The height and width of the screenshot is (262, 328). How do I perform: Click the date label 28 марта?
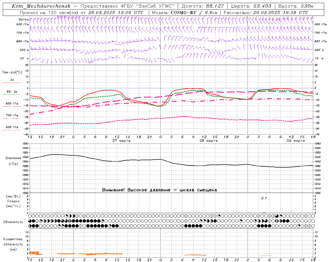[209, 141]
